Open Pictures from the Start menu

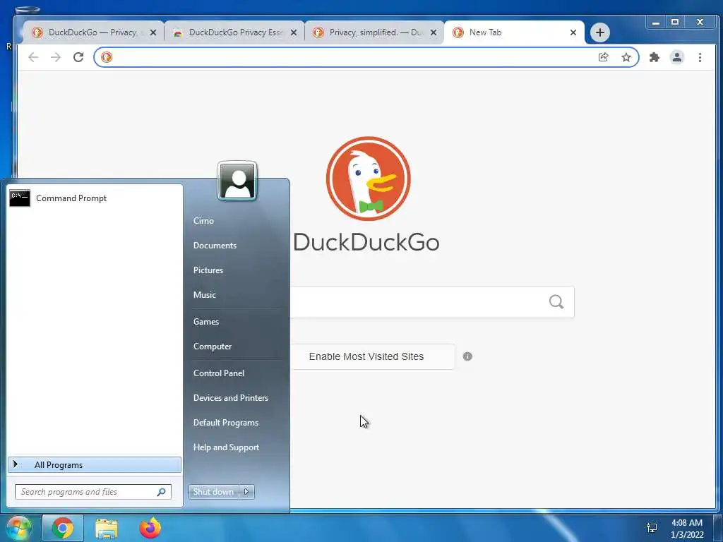[208, 270]
